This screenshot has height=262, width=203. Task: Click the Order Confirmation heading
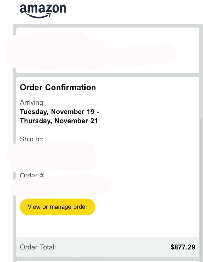pyautogui.click(x=58, y=87)
